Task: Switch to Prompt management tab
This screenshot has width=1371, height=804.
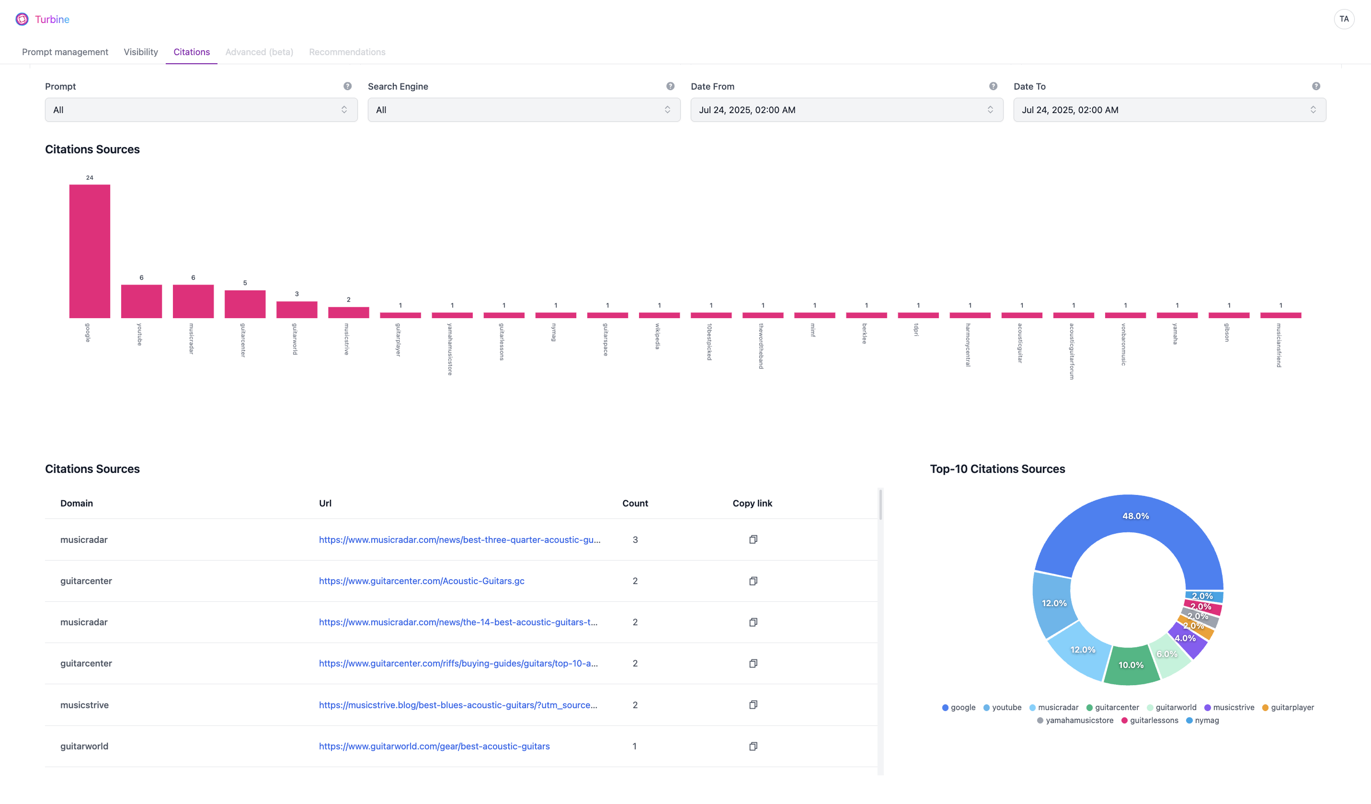Action: [65, 52]
